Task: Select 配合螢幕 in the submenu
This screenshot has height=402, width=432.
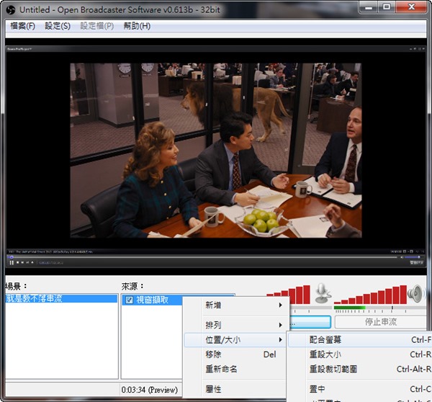Action: (x=360, y=340)
